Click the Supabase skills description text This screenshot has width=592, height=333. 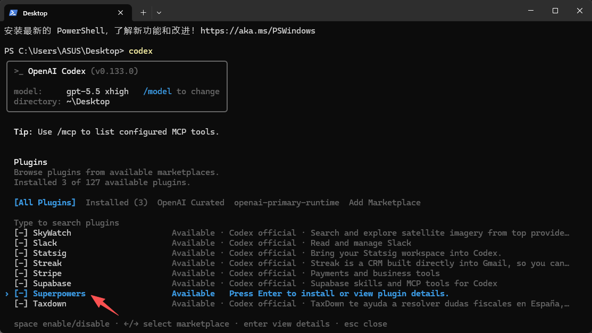pos(404,284)
